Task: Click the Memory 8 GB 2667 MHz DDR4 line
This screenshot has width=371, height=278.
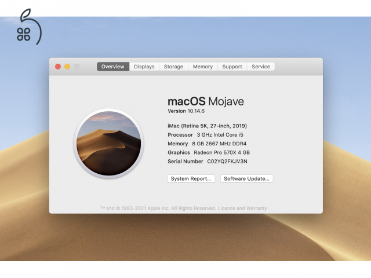Action: [207, 144]
